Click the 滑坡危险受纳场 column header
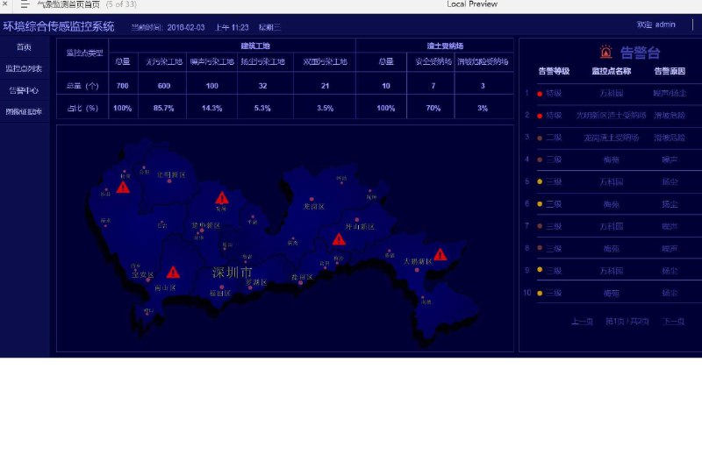The width and height of the screenshot is (702, 461). point(483,61)
